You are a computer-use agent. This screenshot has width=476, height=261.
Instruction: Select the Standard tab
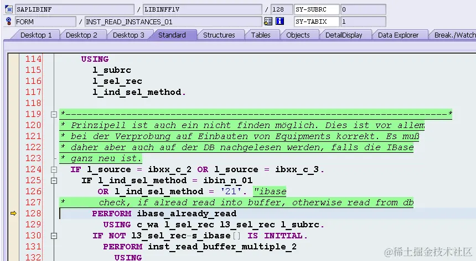(172, 35)
